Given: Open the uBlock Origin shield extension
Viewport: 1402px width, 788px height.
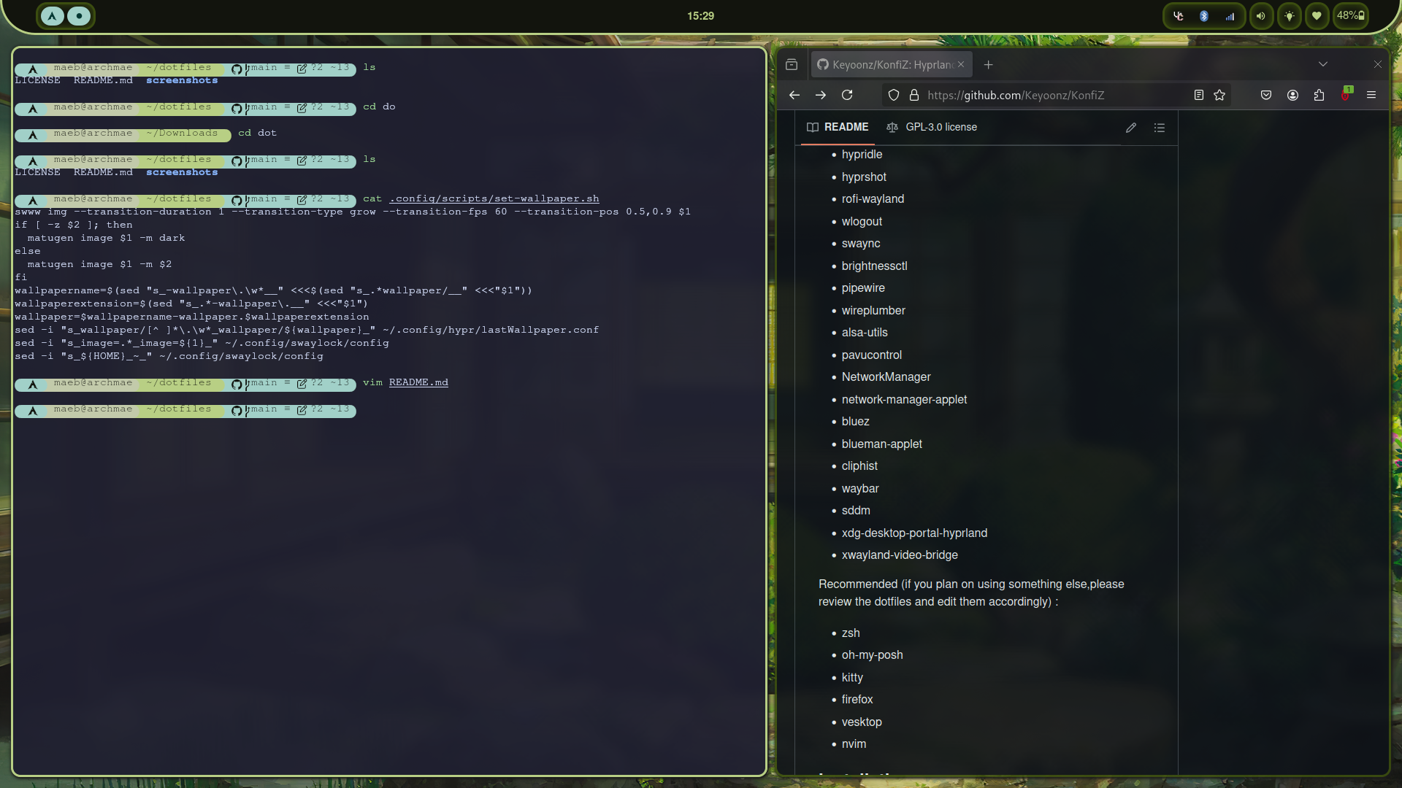Looking at the screenshot, I should (1345, 95).
